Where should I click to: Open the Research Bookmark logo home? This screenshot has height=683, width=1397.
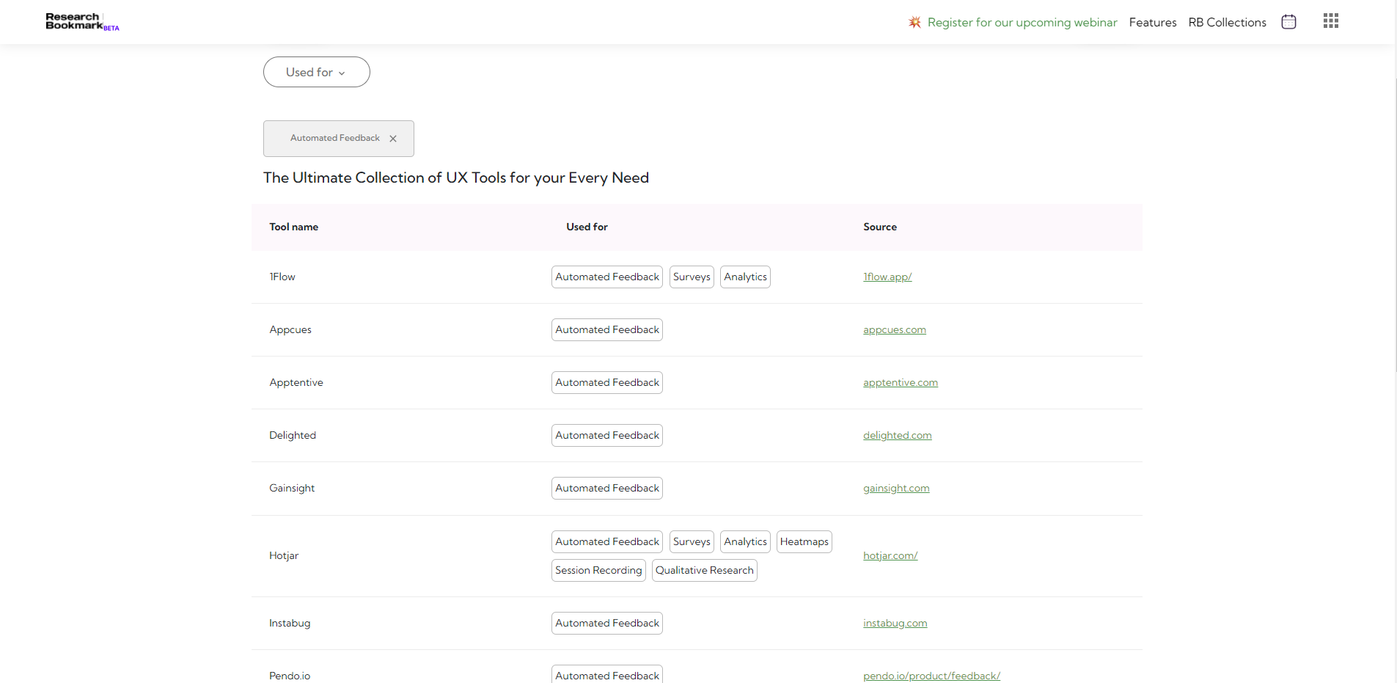click(81, 21)
